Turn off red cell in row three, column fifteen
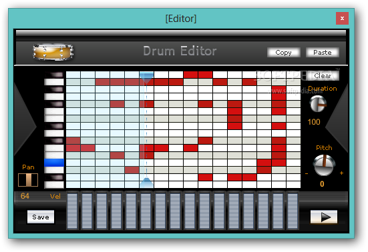 click(279, 89)
